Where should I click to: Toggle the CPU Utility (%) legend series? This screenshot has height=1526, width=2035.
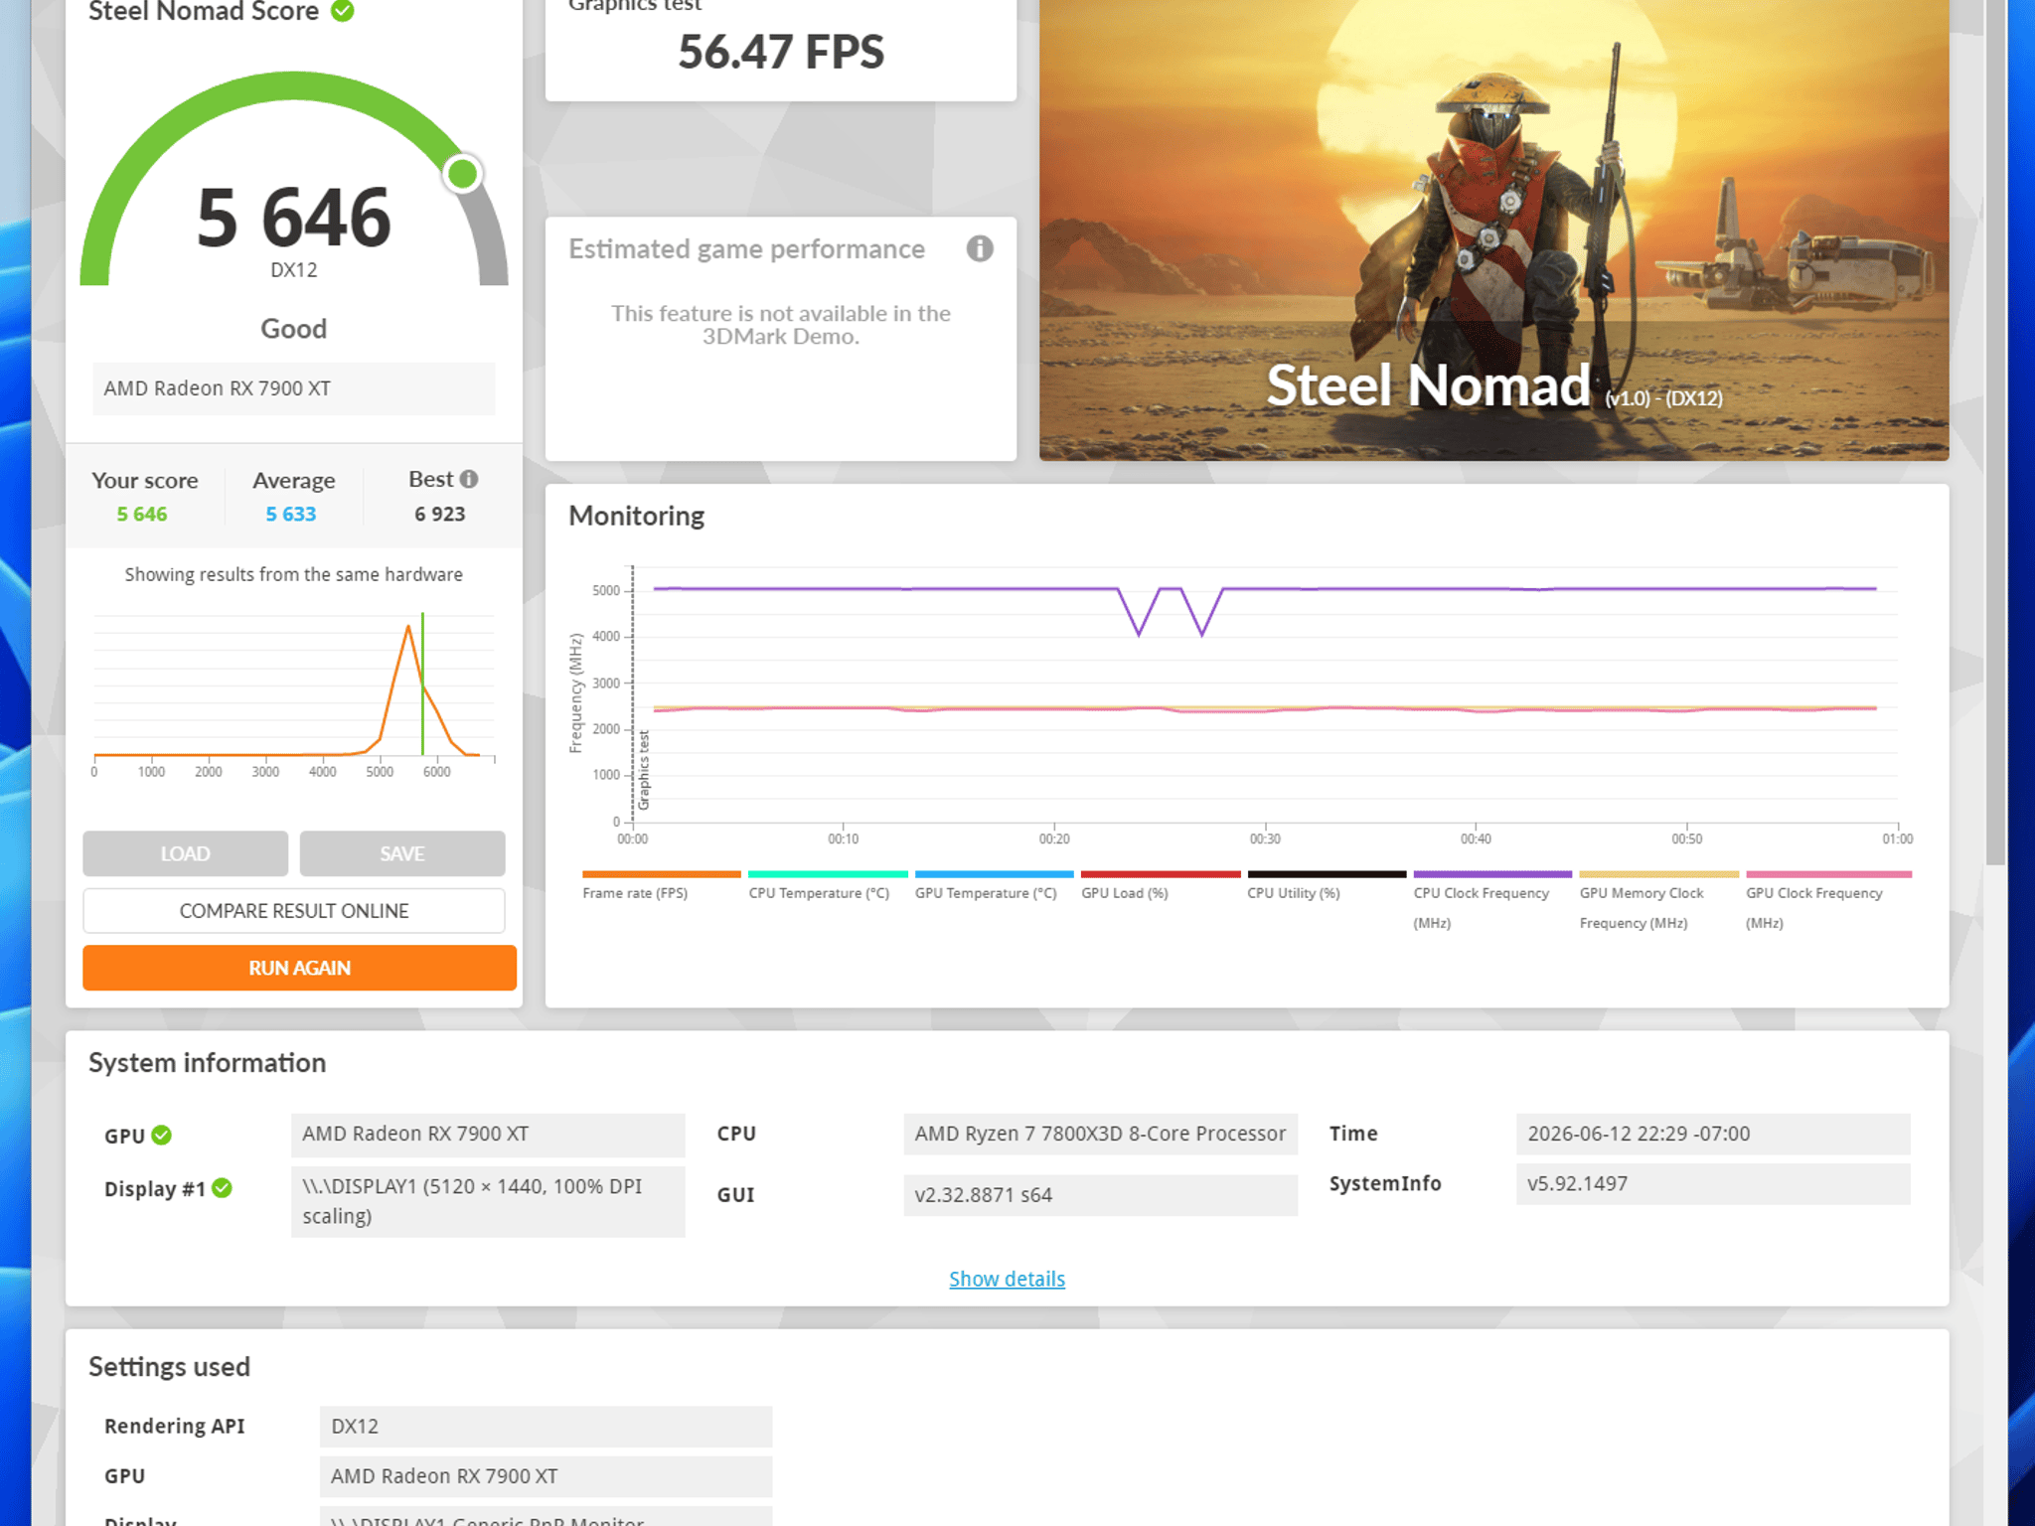tap(1327, 886)
